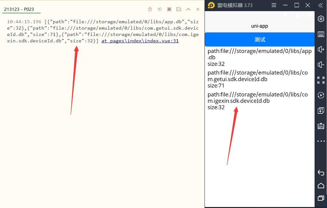Open emulator settings gear icon
Screen dimensions: 327x208
[321, 19]
